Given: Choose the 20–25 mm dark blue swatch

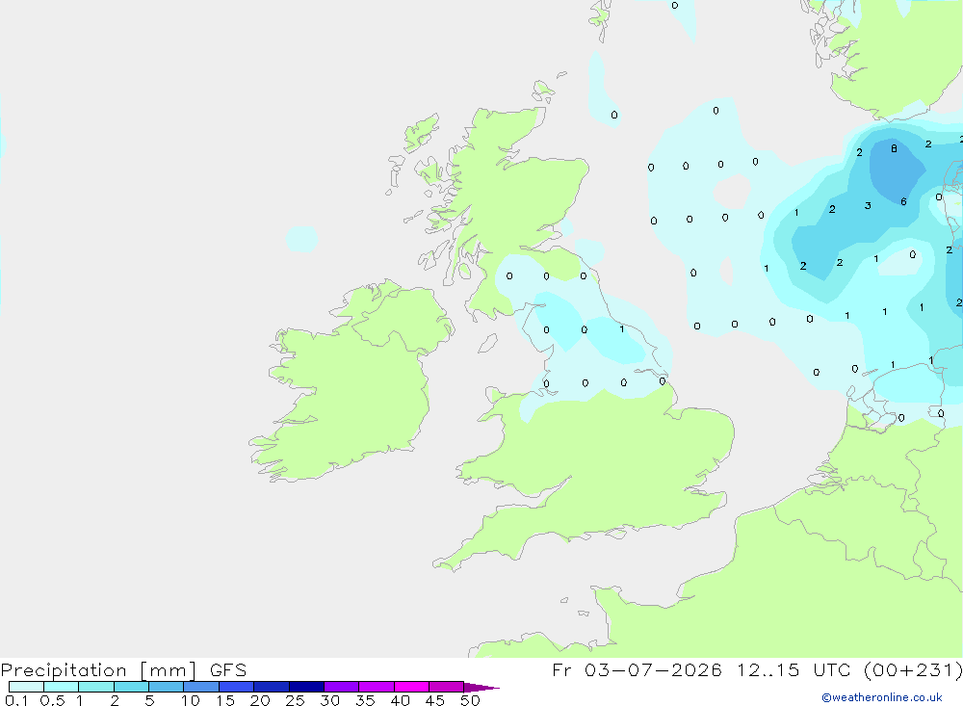Looking at the screenshot, I should click(x=272, y=687).
